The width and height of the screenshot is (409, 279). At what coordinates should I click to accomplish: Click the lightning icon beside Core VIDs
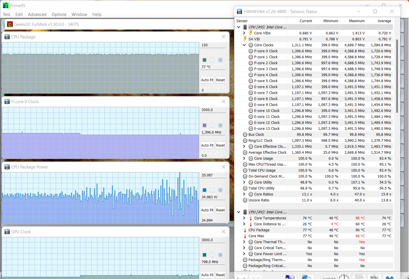[251, 33]
